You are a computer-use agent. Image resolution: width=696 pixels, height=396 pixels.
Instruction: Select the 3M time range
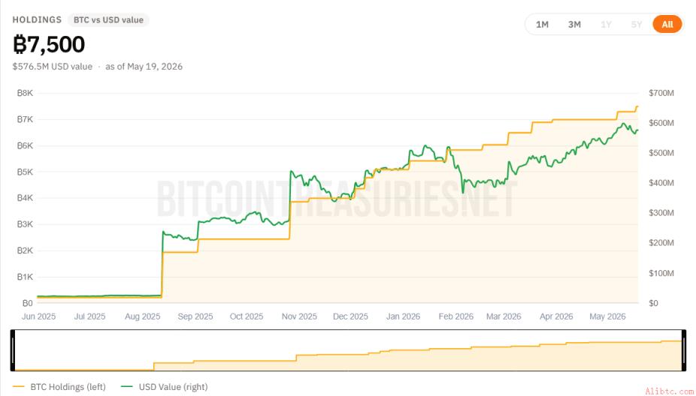[574, 24]
